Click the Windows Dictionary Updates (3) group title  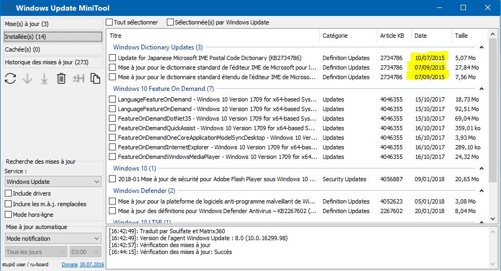click(x=158, y=47)
